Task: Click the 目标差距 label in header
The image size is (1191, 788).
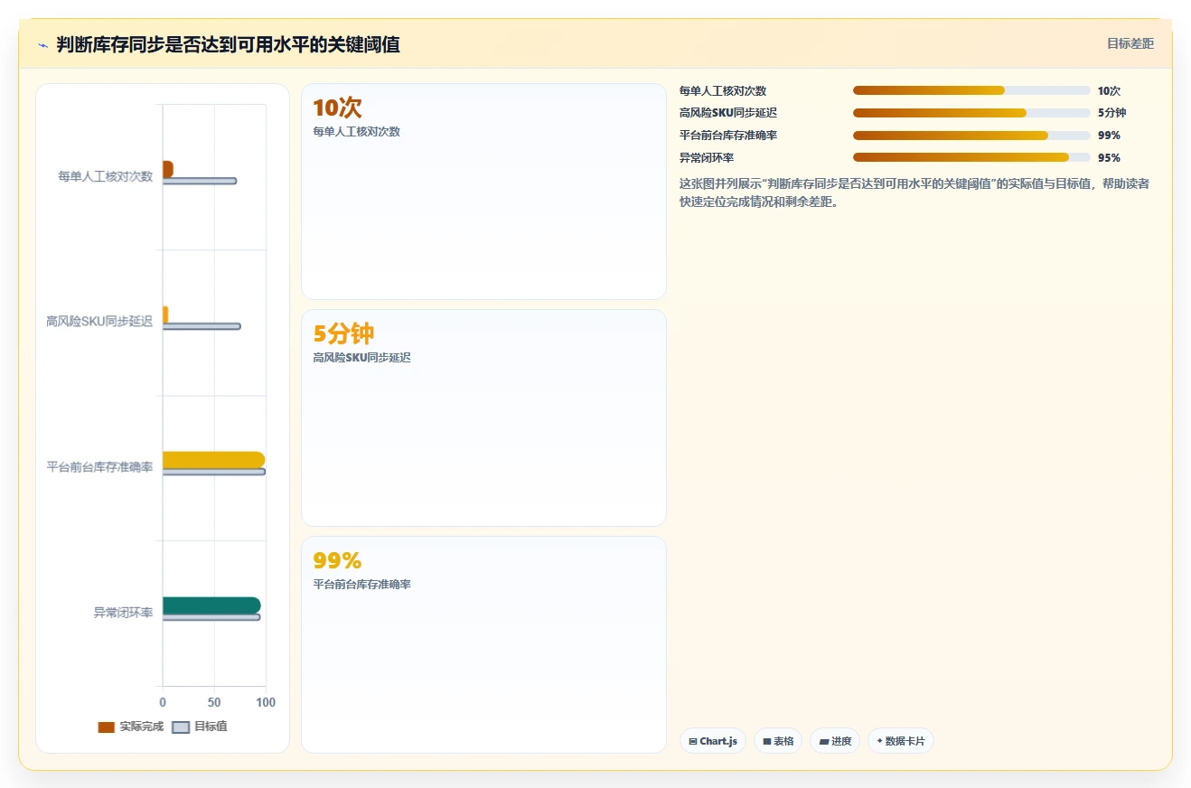Action: point(1130,43)
